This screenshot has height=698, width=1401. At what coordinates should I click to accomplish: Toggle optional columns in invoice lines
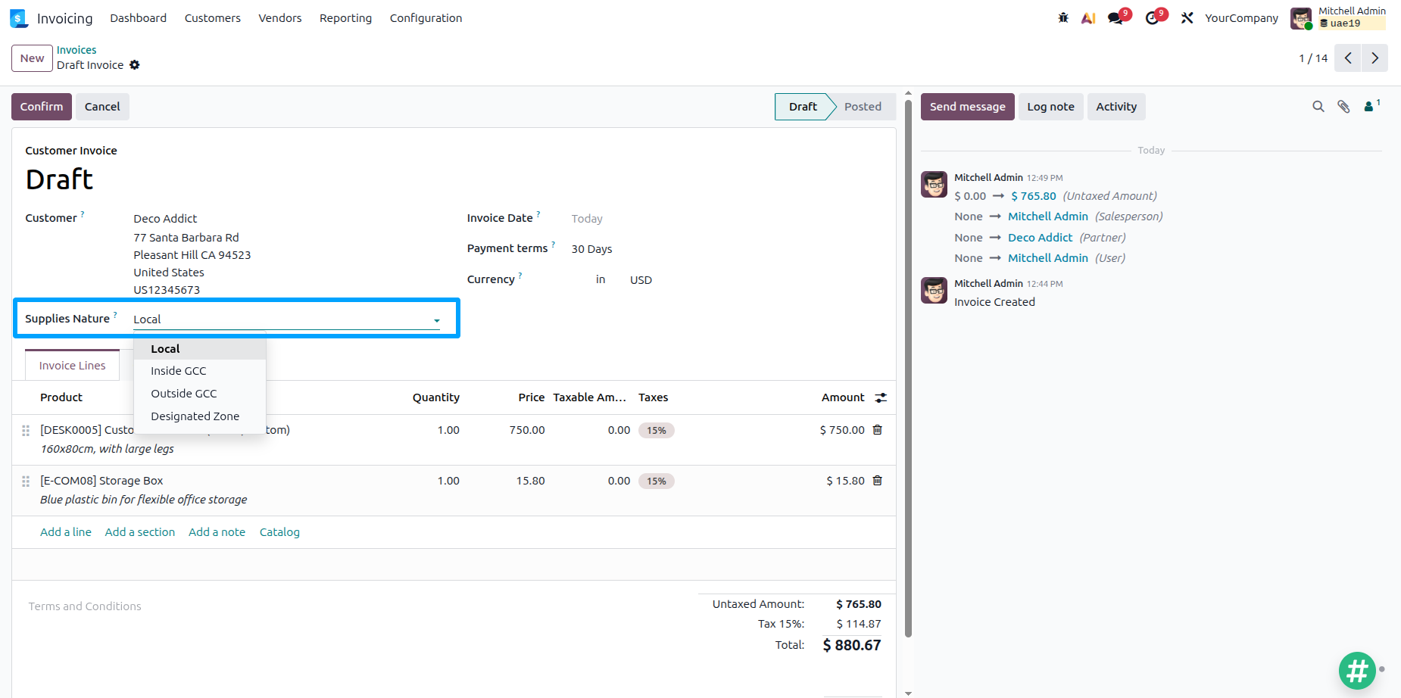881,397
